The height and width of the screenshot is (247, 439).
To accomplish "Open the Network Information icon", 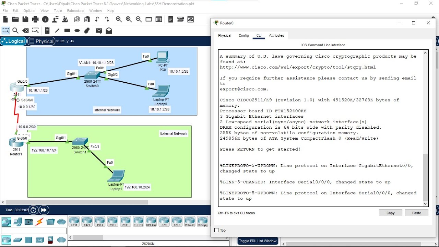I will 45,20.
